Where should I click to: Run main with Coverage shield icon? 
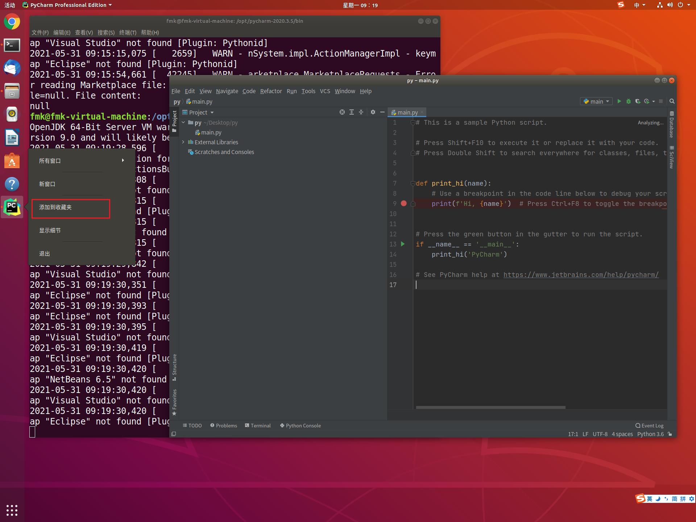pyautogui.click(x=638, y=101)
